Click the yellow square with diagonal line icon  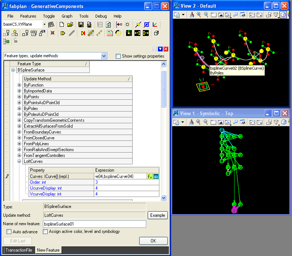(138, 25)
